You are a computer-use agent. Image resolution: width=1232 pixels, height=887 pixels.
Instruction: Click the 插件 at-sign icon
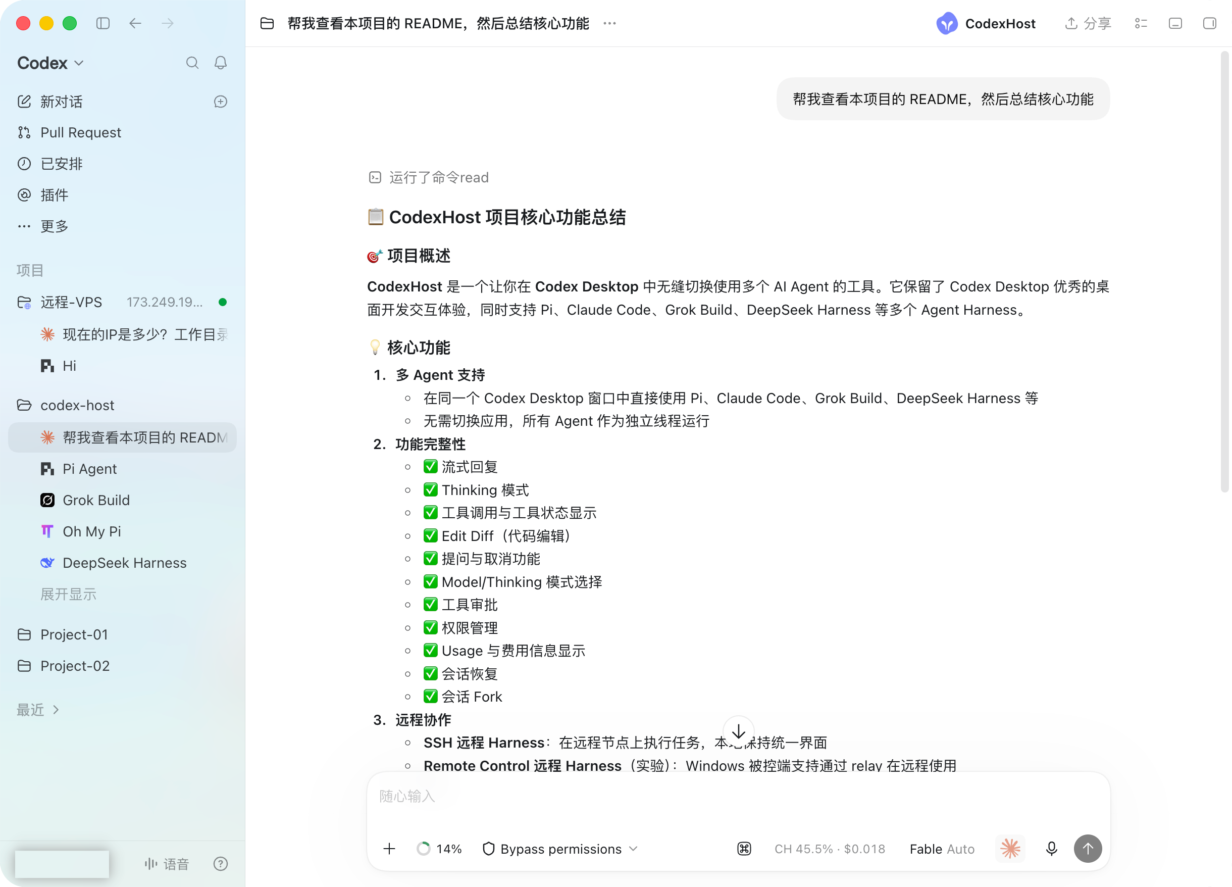coord(24,195)
